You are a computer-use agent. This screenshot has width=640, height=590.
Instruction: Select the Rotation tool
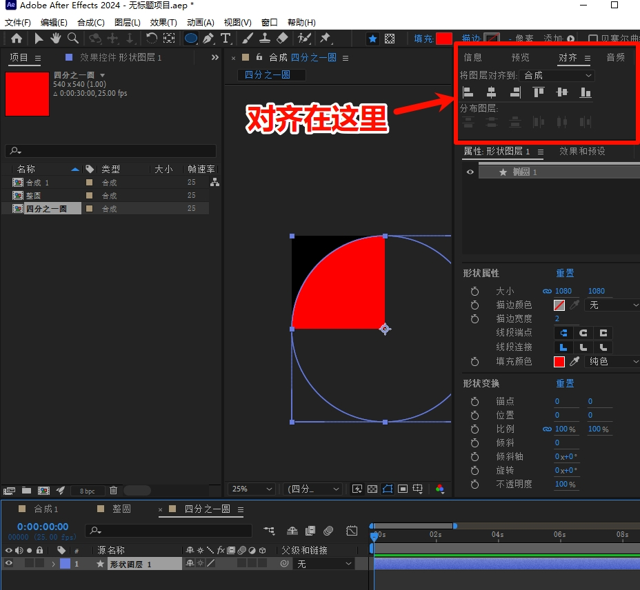point(152,39)
